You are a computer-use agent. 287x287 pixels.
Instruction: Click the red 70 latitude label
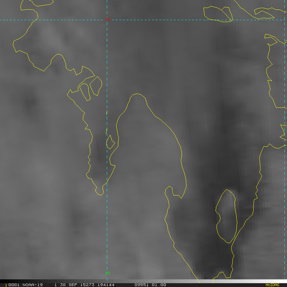tap(107, 20)
